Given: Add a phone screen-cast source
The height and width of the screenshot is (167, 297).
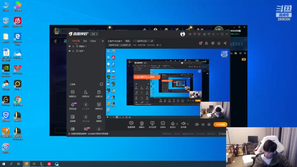Looking at the screenshot, I should 152,125.
